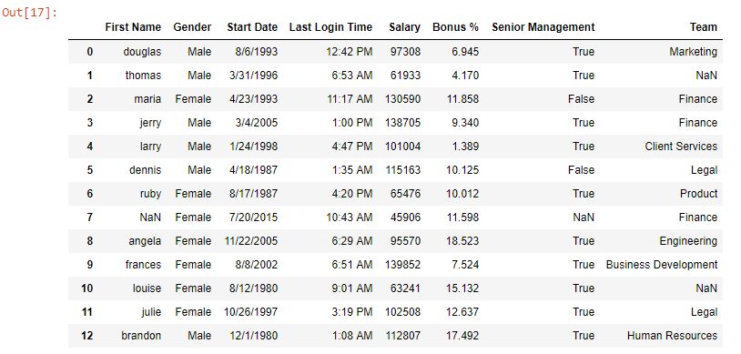The height and width of the screenshot is (354, 741).
Task: Select start date 11/22/2005
Action: tap(251, 241)
